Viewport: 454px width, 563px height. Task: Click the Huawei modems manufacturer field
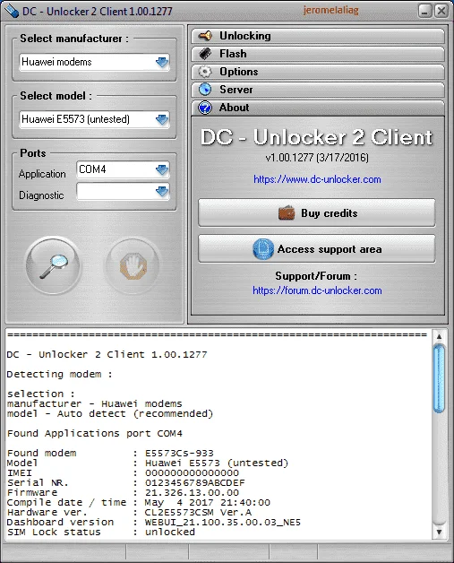pyautogui.click(x=95, y=62)
